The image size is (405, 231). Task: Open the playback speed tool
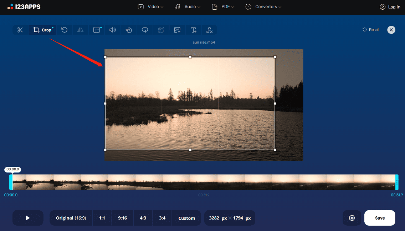pos(129,30)
